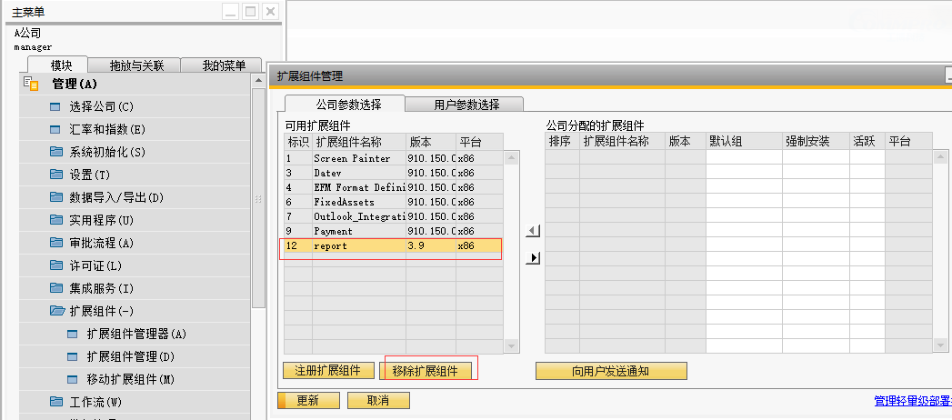Select the Datev add-on row
Screen dimensions: 952x420
394,173
